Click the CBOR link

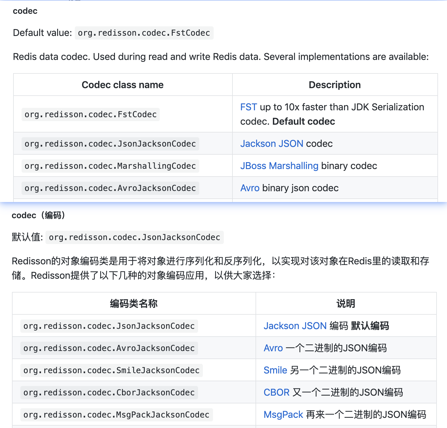(x=276, y=392)
